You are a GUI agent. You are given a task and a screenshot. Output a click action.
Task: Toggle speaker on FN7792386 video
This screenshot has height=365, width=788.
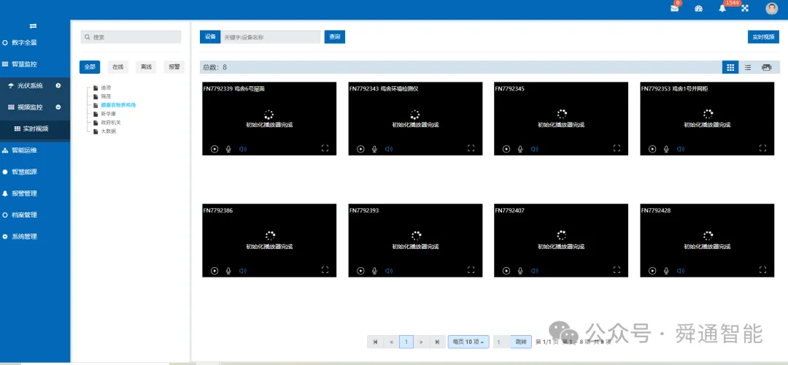(x=243, y=271)
